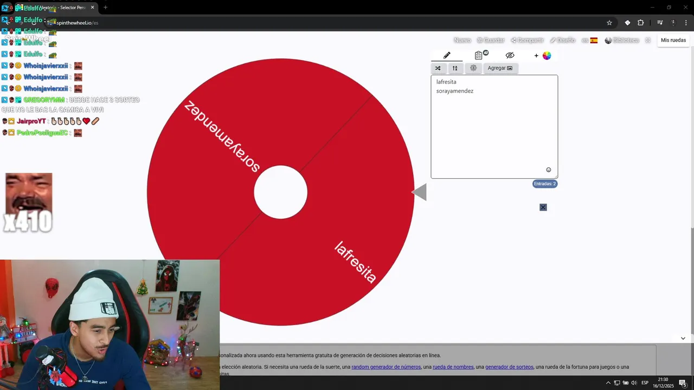Open the Chrome three-dot menu
The width and height of the screenshot is (694, 390).
[686, 23]
